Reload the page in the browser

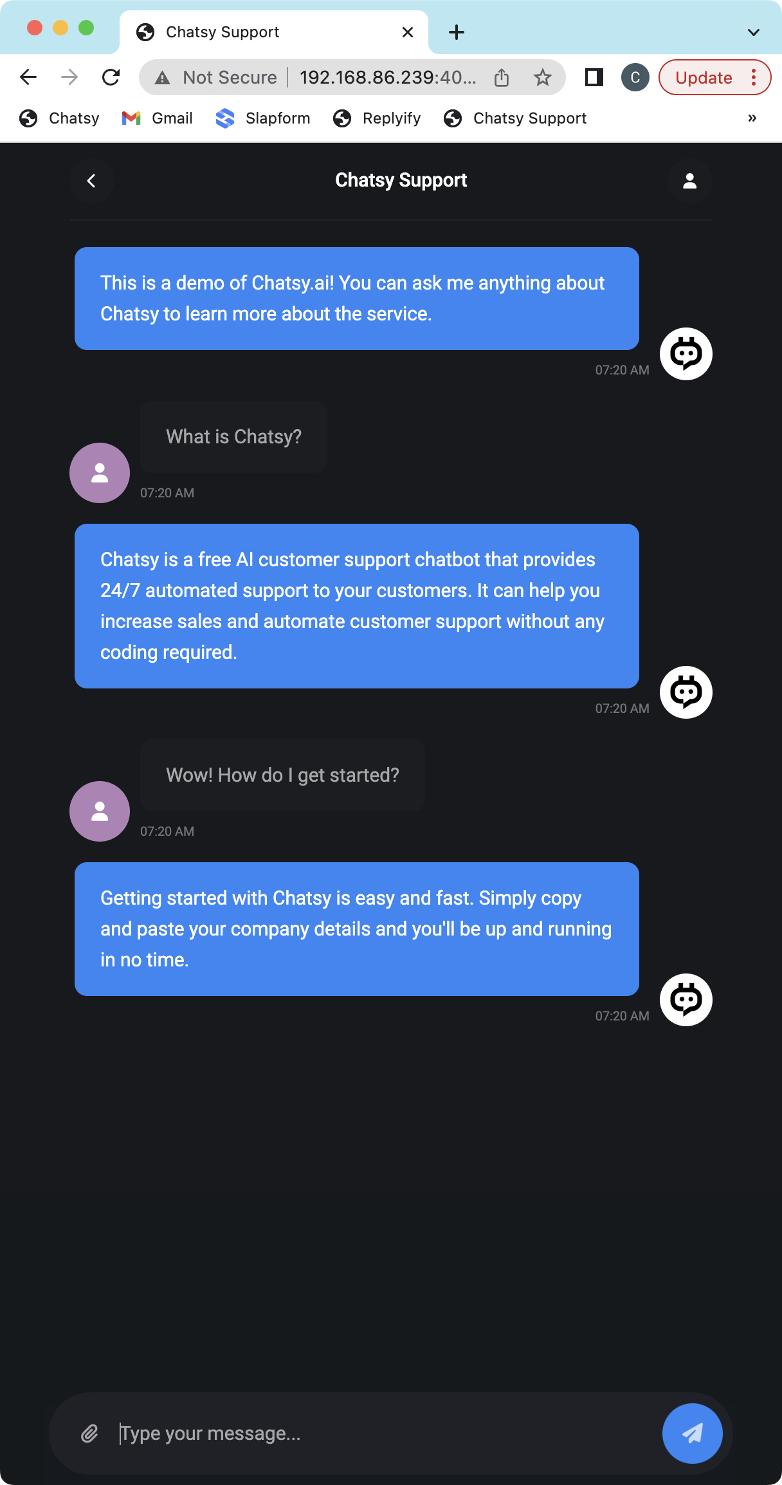pyautogui.click(x=111, y=78)
